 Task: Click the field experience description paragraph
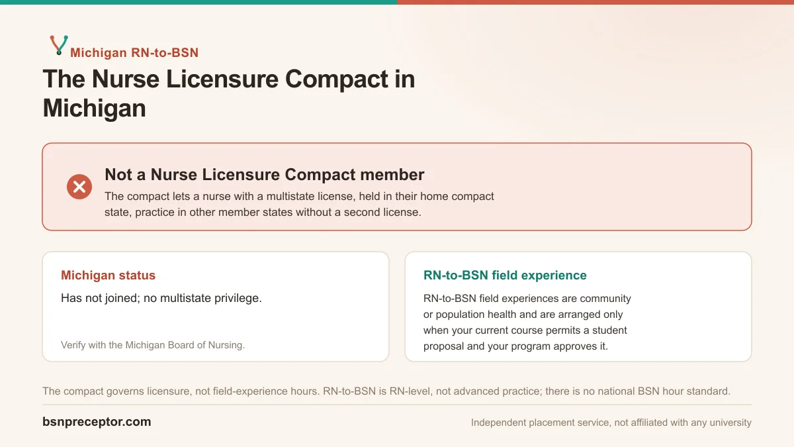tap(527, 323)
